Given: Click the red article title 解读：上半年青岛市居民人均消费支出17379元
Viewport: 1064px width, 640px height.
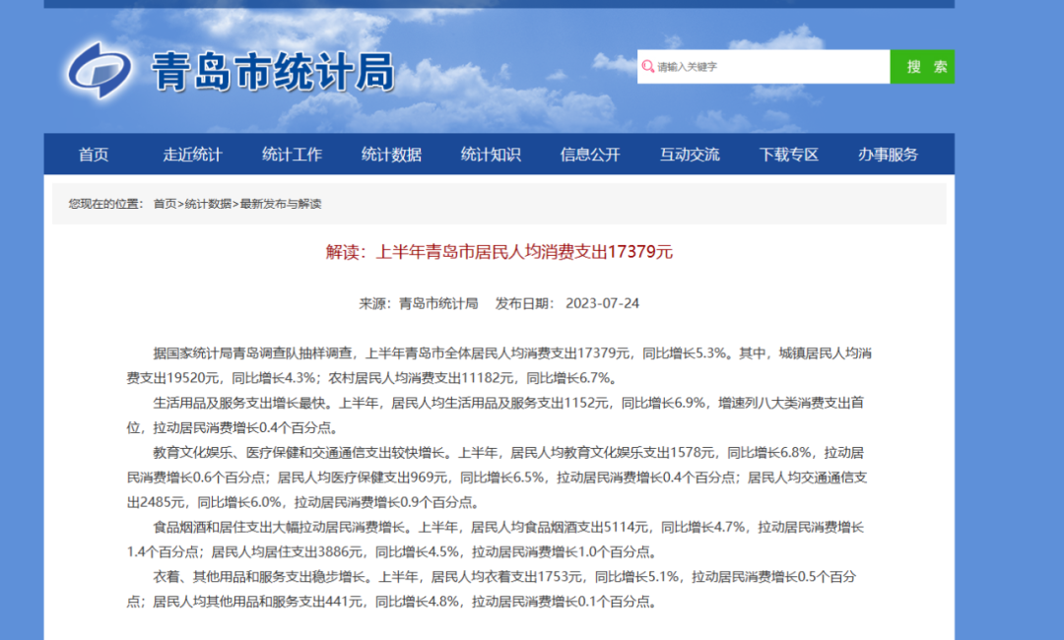Looking at the screenshot, I should (499, 252).
